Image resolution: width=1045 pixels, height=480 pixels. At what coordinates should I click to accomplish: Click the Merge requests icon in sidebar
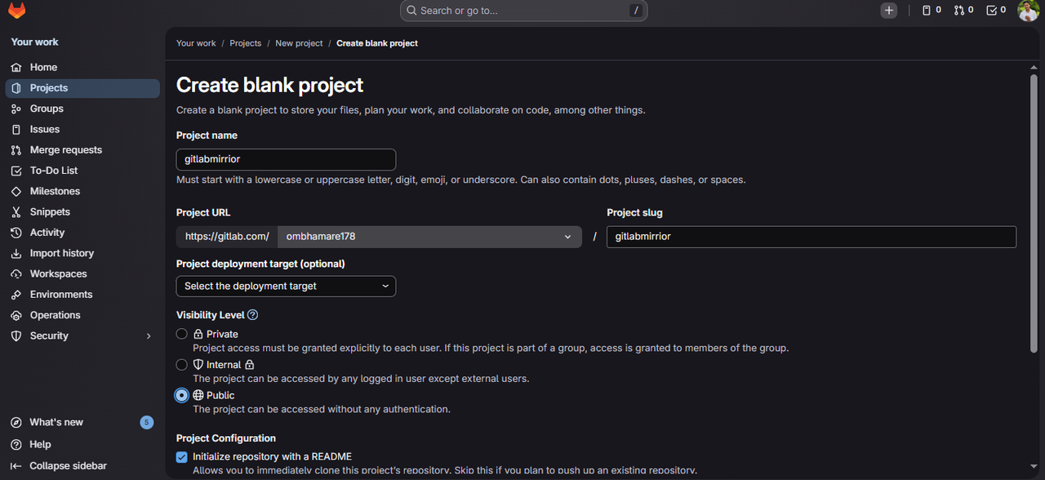point(16,150)
